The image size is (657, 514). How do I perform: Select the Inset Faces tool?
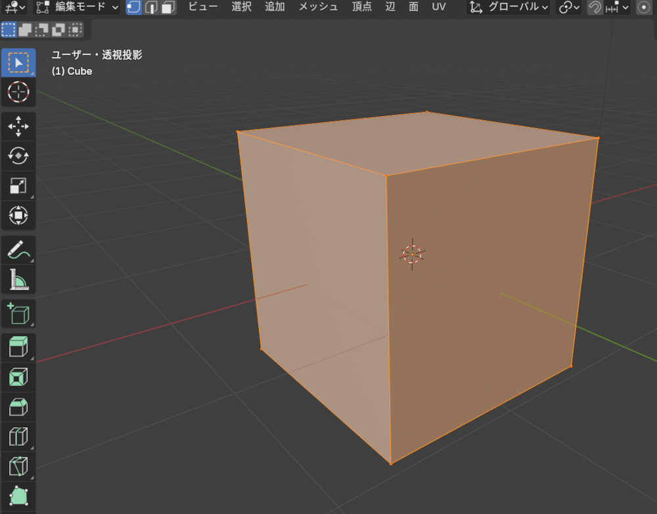click(18, 377)
